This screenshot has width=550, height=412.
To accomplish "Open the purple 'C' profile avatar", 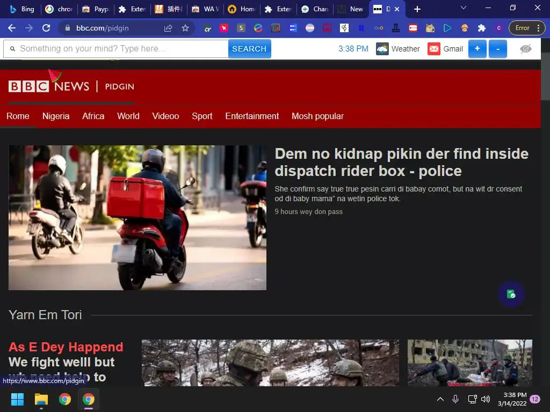I will (499, 28).
